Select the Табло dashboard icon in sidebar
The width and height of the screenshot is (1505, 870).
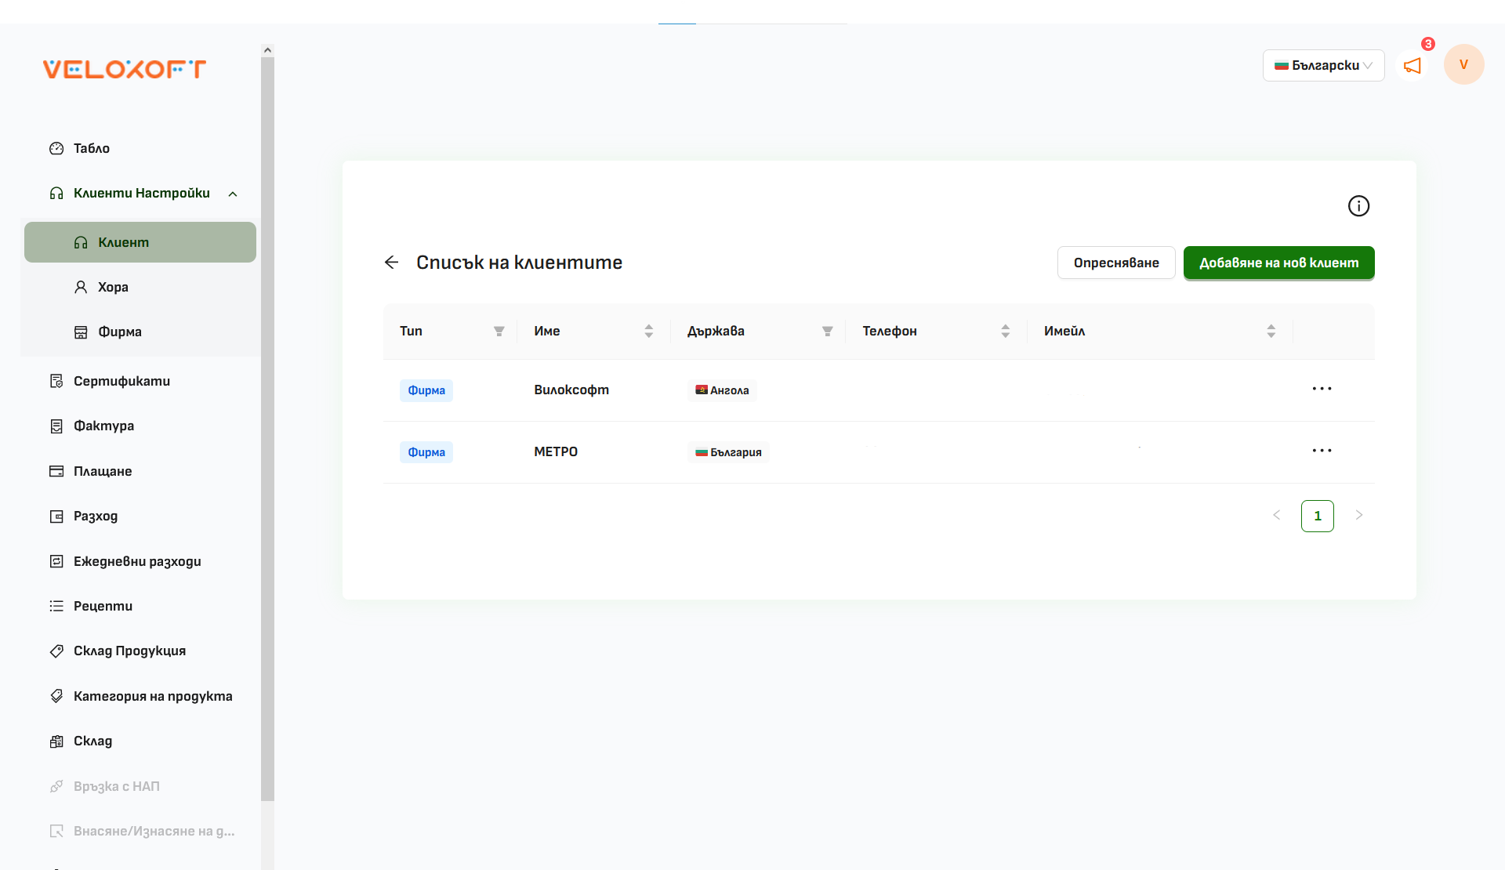[56, 148]
